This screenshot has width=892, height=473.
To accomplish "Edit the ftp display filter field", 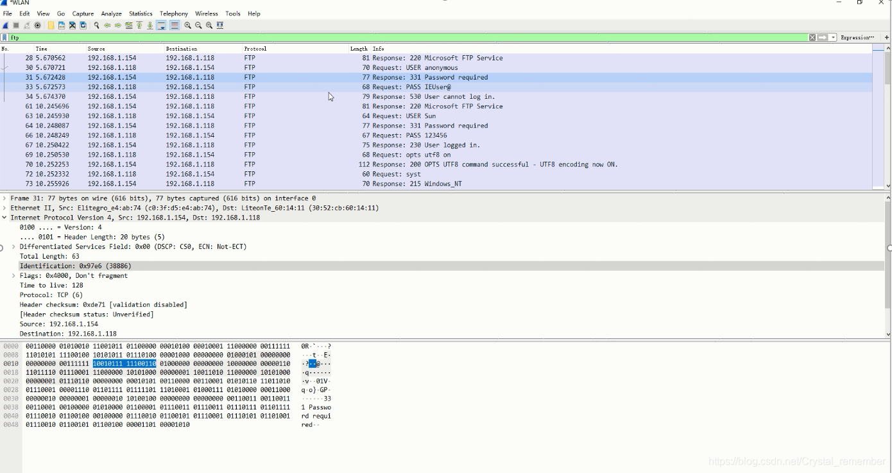I will (408, 38).
